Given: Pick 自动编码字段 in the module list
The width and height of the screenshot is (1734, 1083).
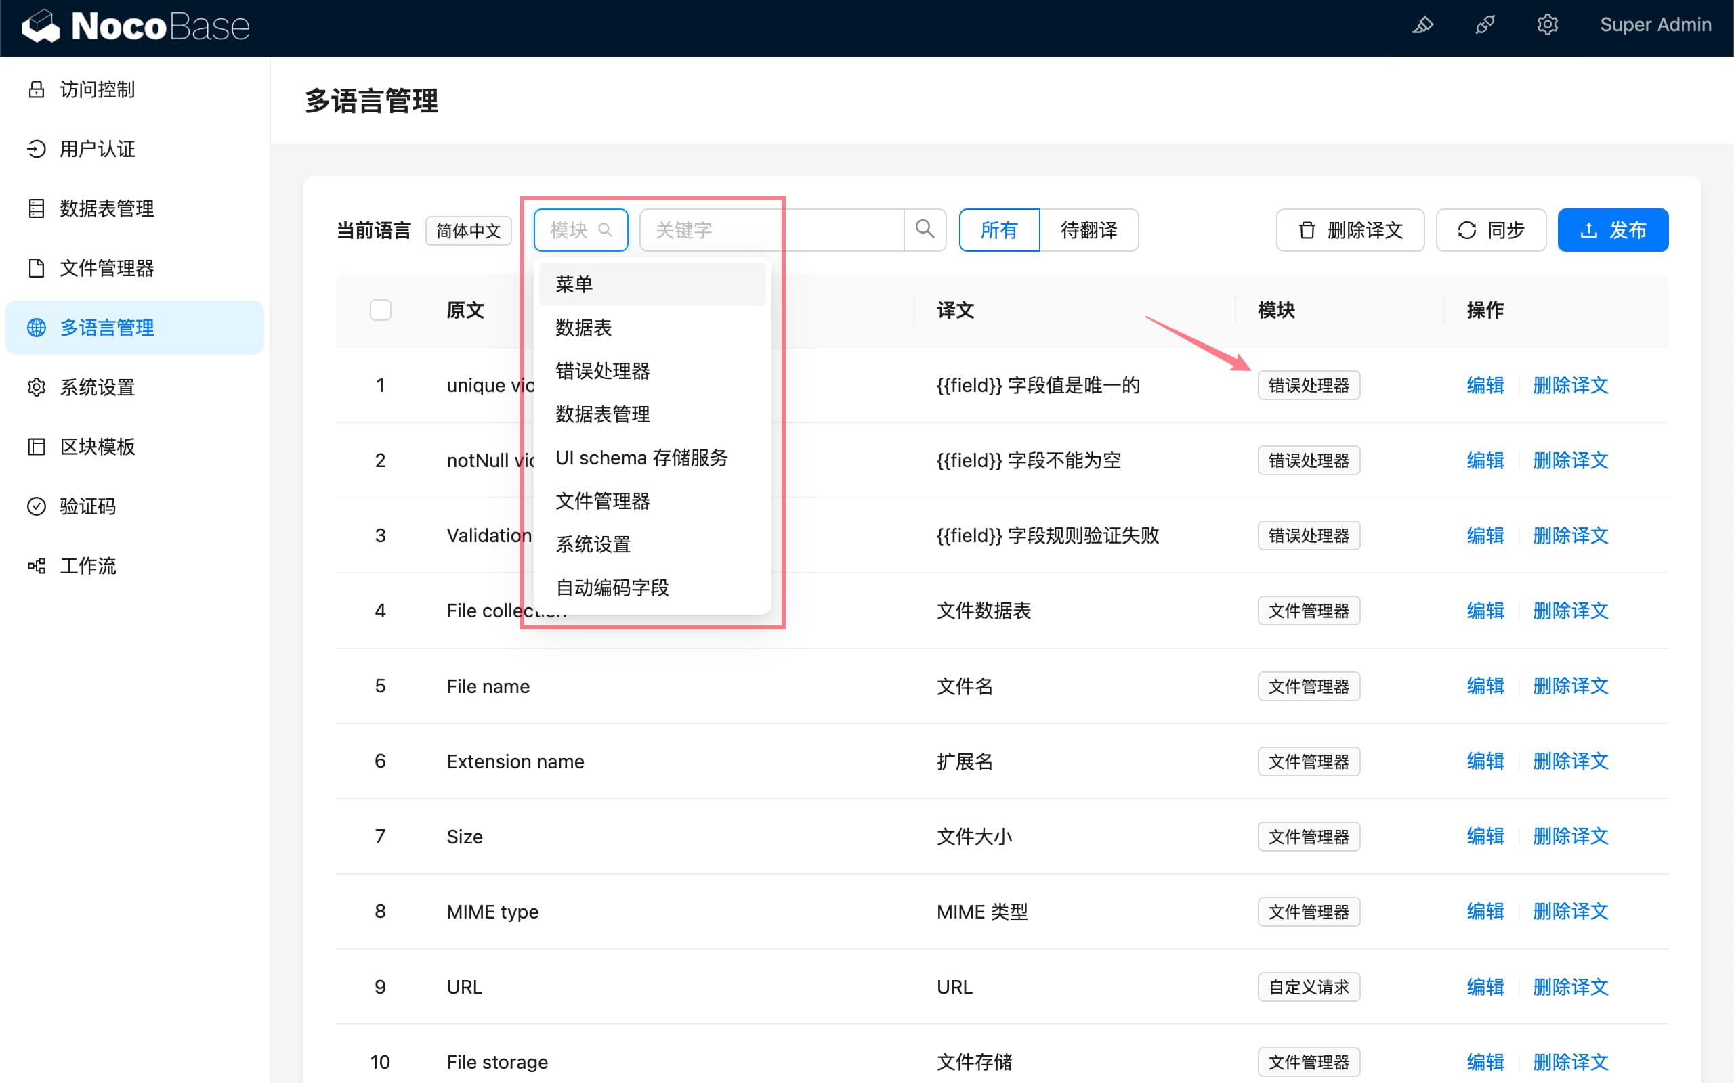Looking at the screenshot, I should click(612, 588).
